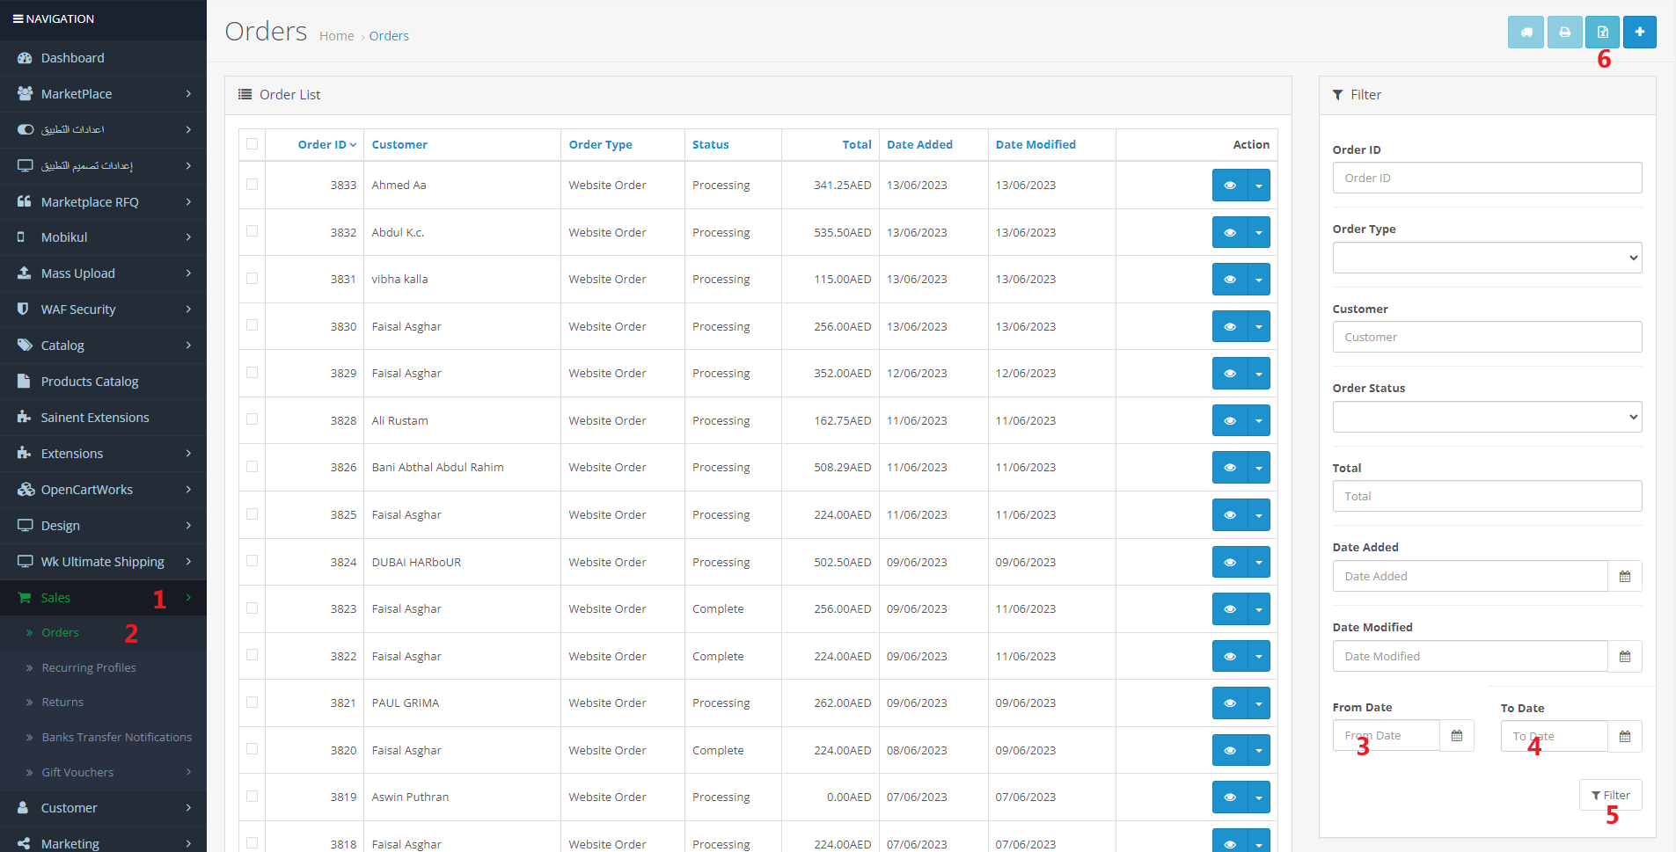Click the Catalog tags icon in sidebar
Image resolution: width=1676 pixels, height=852 pixels.
pos(25,346)
